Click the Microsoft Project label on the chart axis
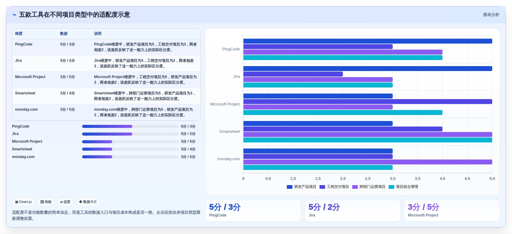 [x=225, y=104]
